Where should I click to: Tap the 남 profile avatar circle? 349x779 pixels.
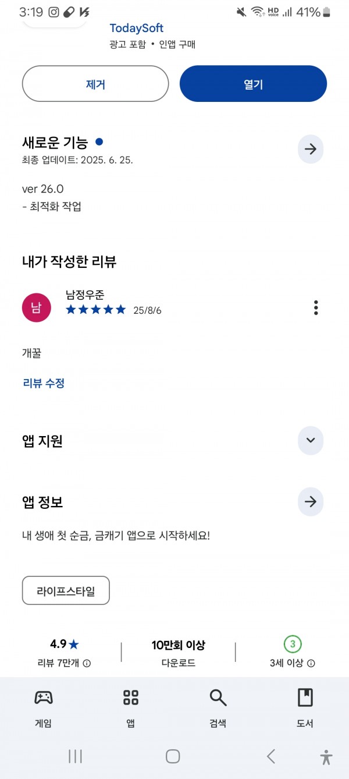point(37,307)
